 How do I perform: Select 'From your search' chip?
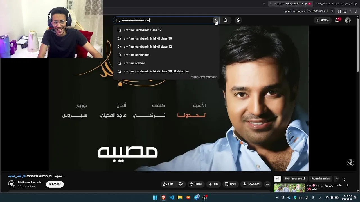pyautogui.click(x=295, y=178)
